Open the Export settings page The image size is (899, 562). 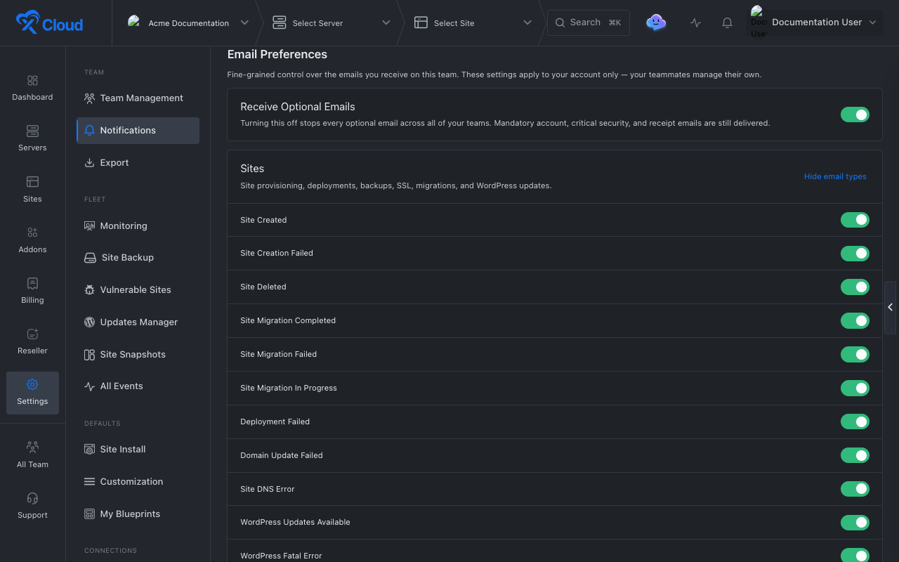pos(138,162)
